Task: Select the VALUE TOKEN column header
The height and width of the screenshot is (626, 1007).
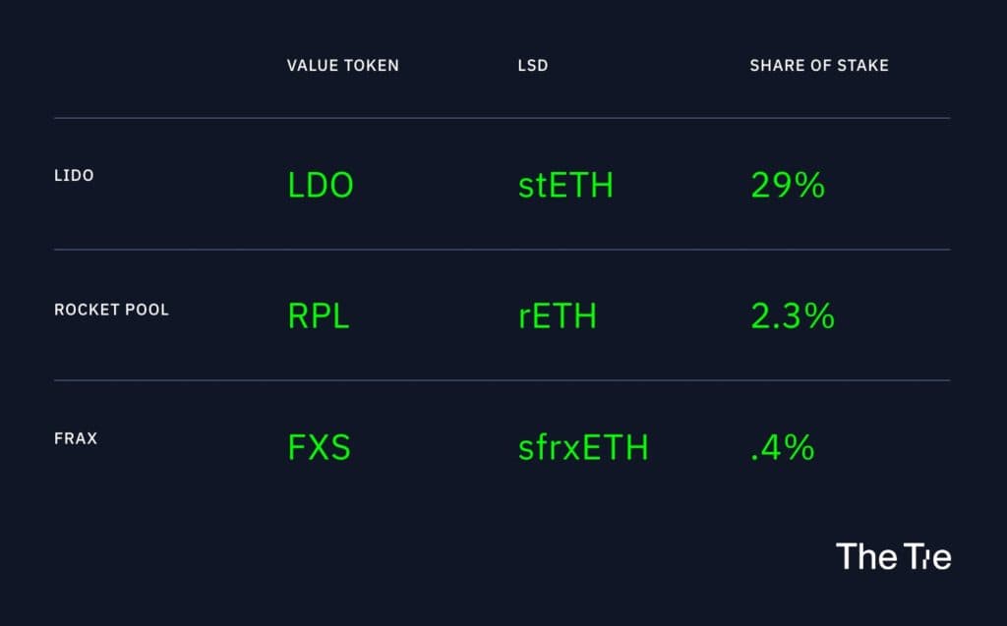Action: tap(343, 66)
